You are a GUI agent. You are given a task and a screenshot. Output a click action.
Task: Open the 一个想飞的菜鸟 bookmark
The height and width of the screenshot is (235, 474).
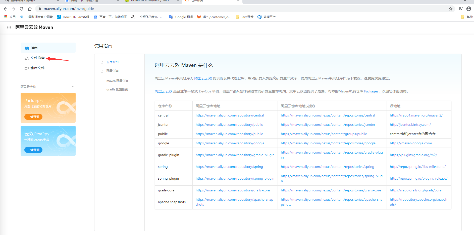[x=147, y=17]
